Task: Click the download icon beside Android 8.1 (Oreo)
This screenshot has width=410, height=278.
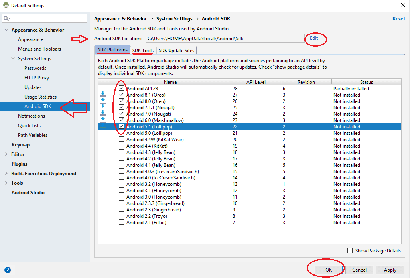Action: [x=103, y=95]
